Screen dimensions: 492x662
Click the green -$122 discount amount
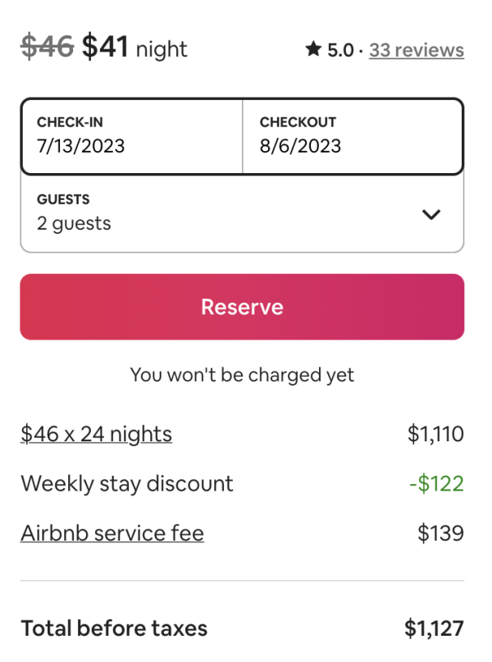click(436, 483)
